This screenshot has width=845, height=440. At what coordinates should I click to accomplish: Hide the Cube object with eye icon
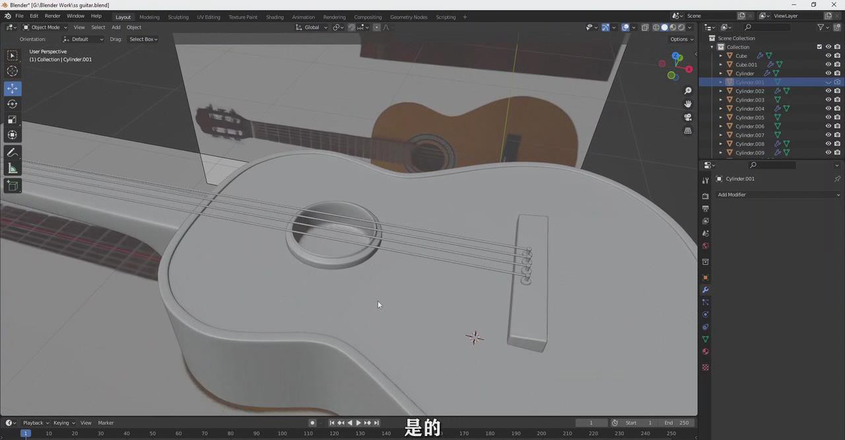pos(828,55)
